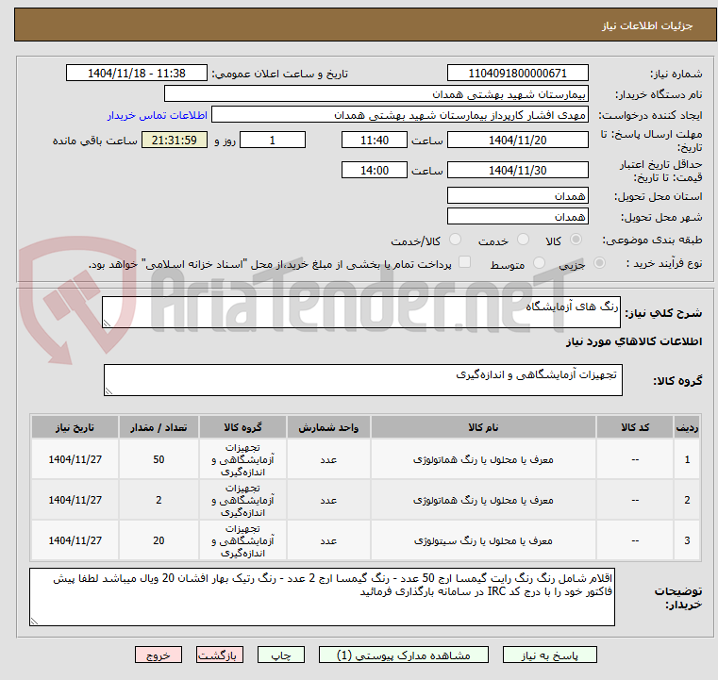Screen dimensions: 718x680
Task: Select the جزیی purchase type radio
Action: tap(599, 263)
